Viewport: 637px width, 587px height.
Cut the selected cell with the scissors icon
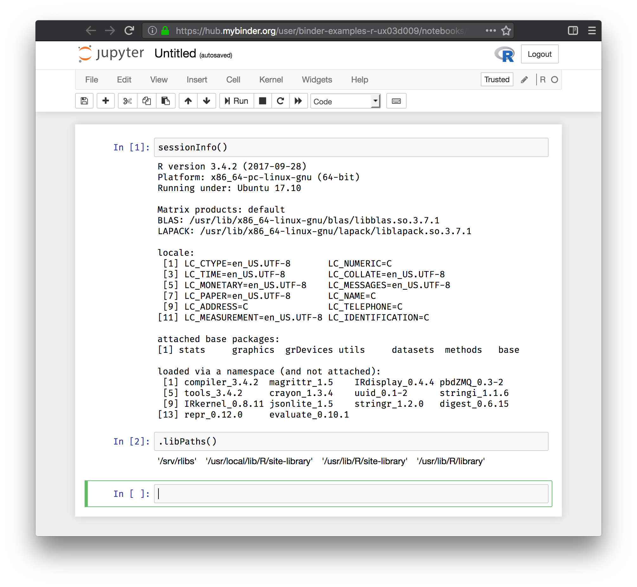click(x=127, y=101)
